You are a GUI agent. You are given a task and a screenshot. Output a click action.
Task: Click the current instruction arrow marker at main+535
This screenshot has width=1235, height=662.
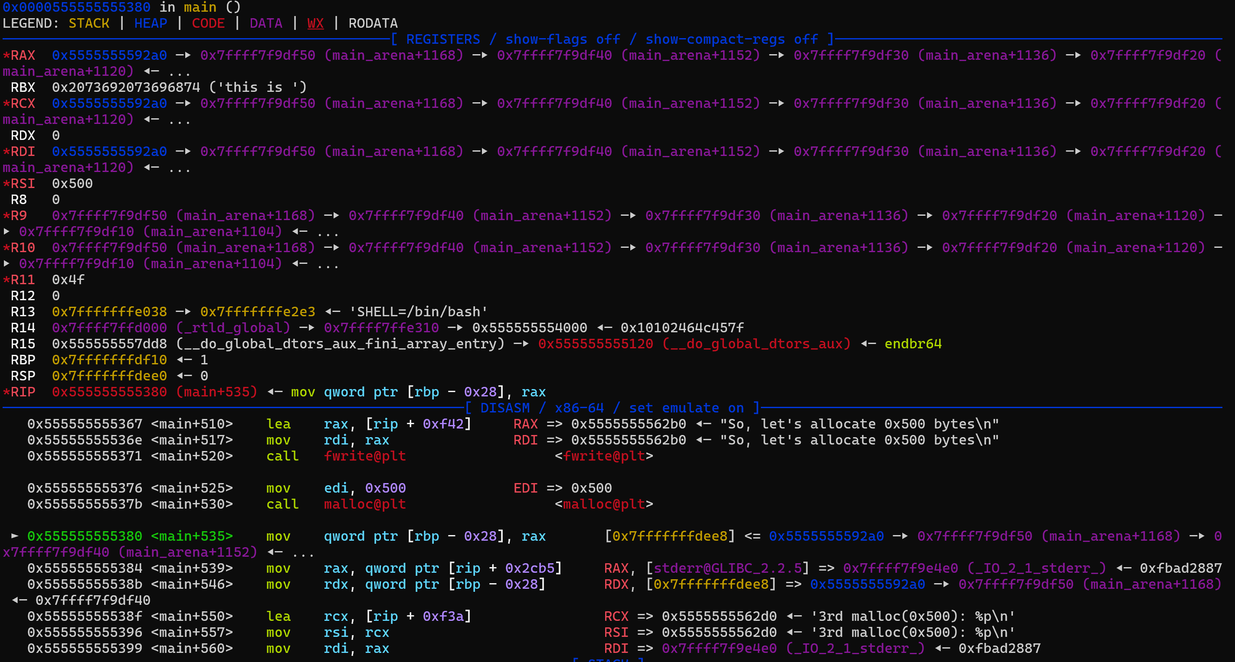(x=15, y=535)
